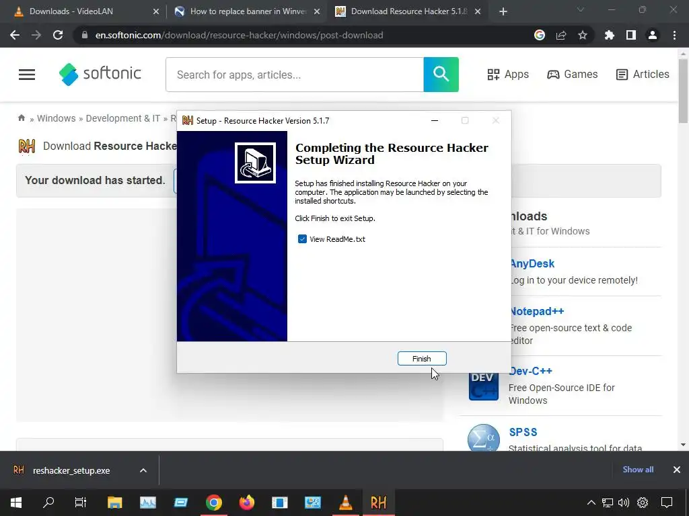Close the Chrome downloads bar

click(677, 470)
